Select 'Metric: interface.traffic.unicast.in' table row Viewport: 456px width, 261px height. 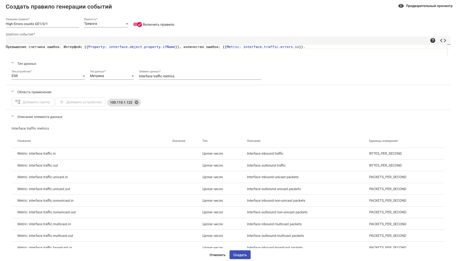(x=43, y=177)
